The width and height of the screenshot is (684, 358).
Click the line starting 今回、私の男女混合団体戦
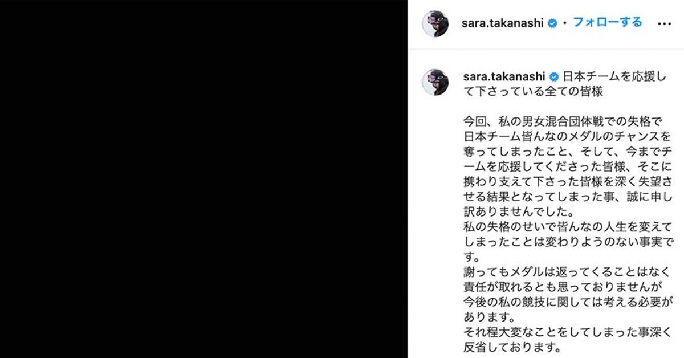pyautogui.click(x=563, y=122)
